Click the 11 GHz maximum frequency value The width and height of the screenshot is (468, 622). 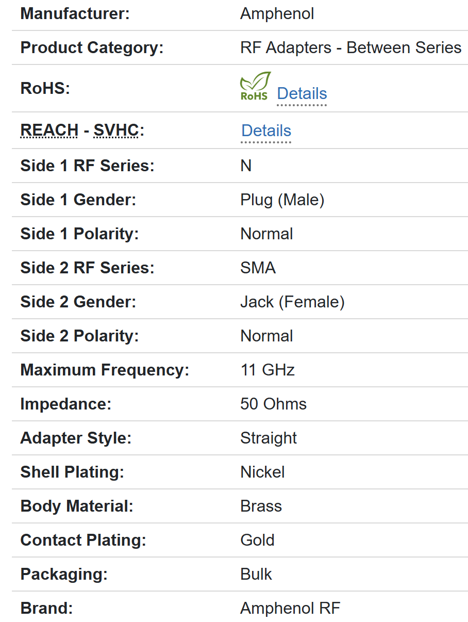tap(267, 370)
